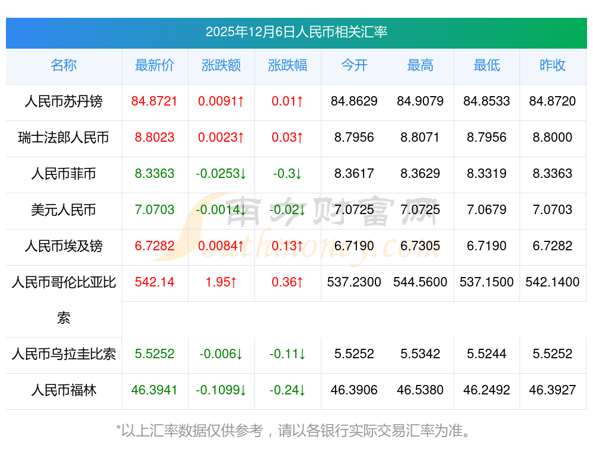Click latest price 8.8023

click(154, 138)
